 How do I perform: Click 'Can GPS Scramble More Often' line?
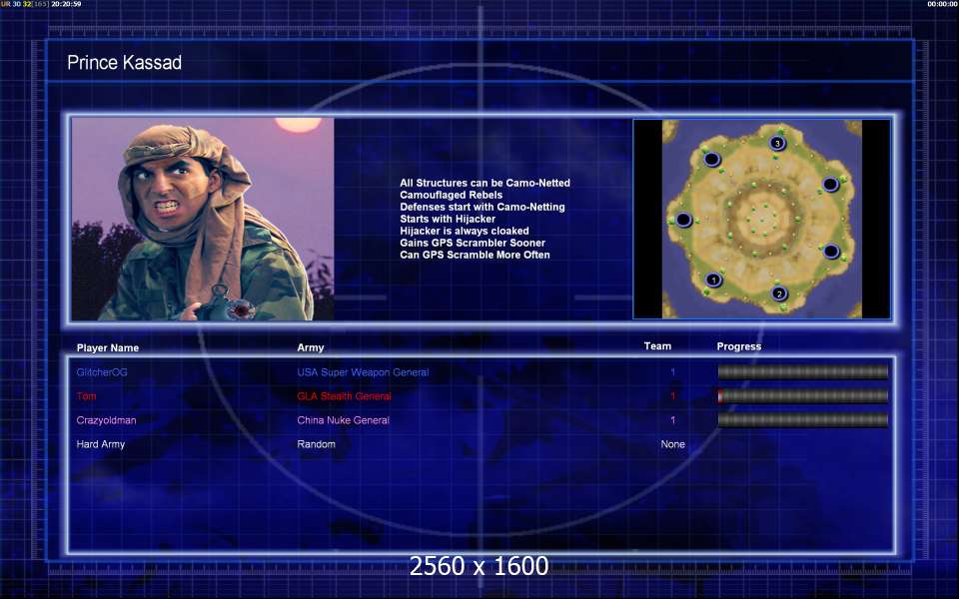[475, 255]
